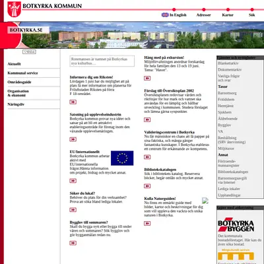Select Näringsliv in the left navigation
This screenshot has height=264, width=264.
(x=16, y=104)
